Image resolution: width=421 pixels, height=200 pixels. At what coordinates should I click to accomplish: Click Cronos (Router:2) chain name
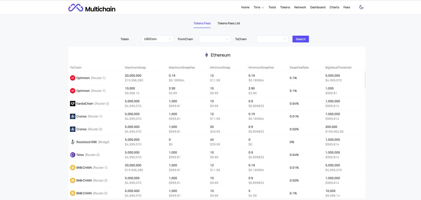coord(89,129)
